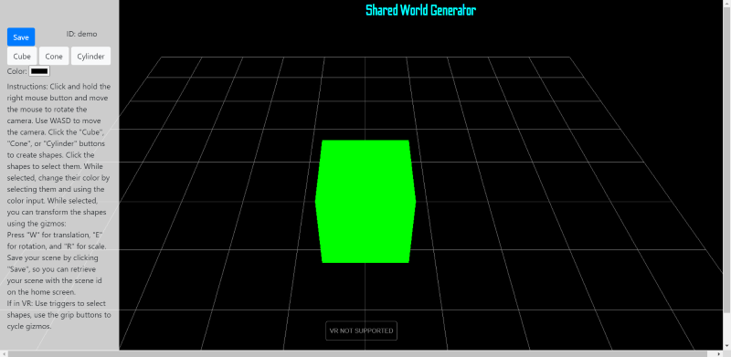
Task: Click the horizontal scrollbar left arrow
Action: coord(4,353)
